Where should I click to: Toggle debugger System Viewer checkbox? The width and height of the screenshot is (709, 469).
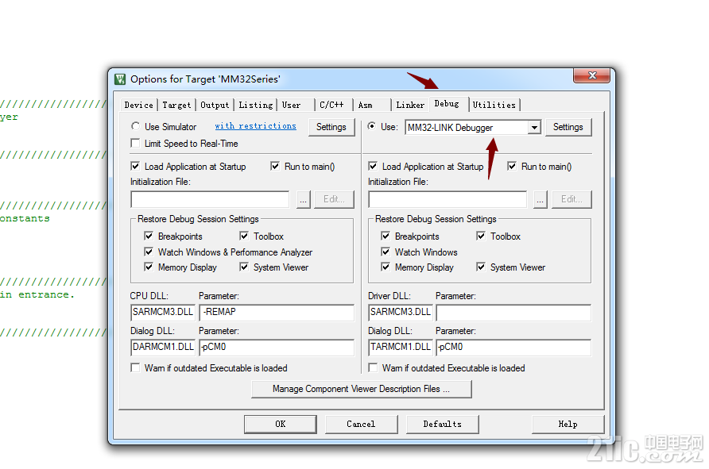click(481, 267)
